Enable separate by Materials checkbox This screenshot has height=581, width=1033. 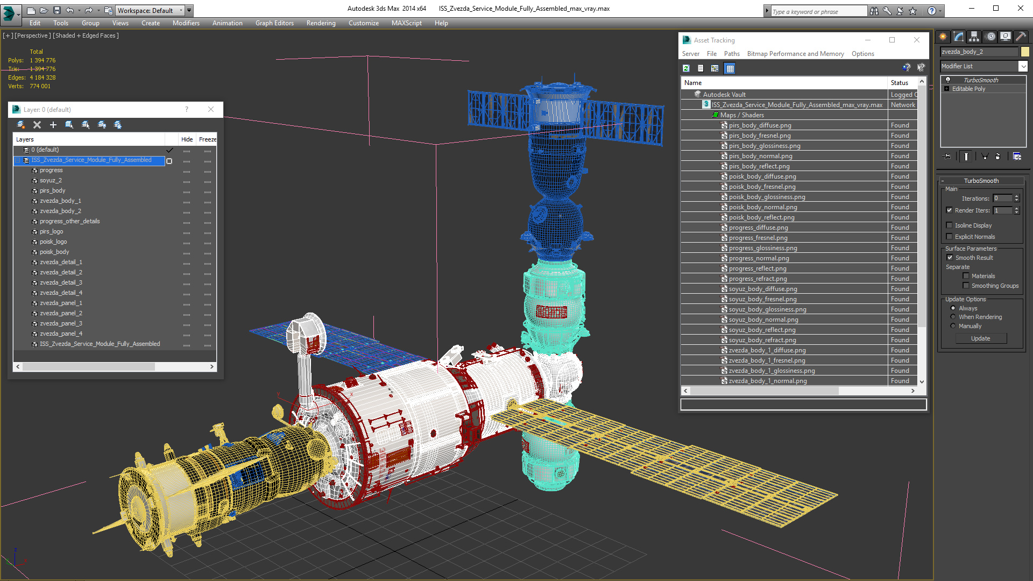coord(966,276)
